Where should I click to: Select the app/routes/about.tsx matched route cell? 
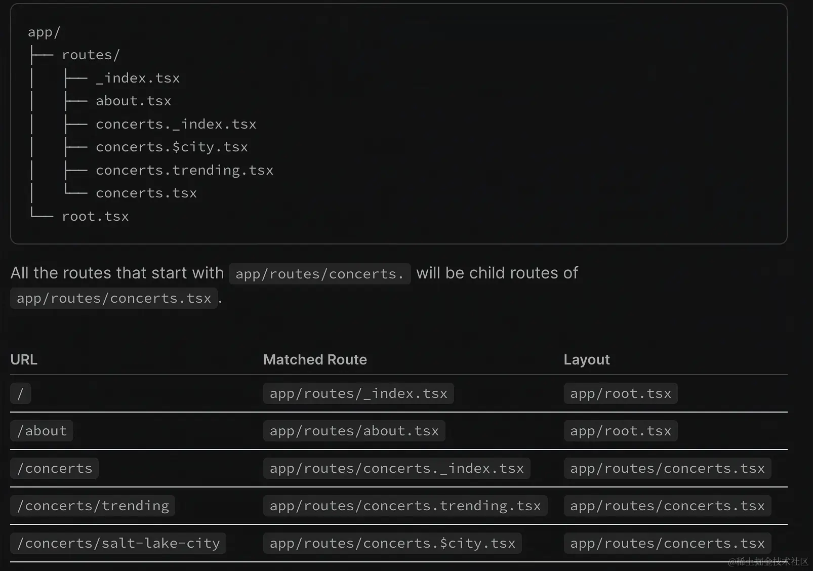[x=354, y=431]
